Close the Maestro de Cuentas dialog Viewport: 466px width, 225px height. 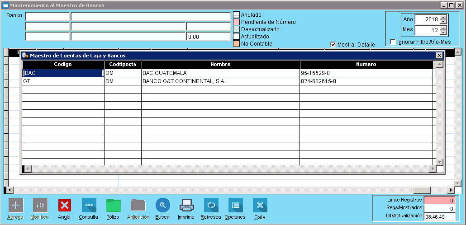[439, 55]
